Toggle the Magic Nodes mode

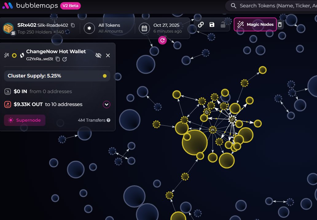coord(255,25)
